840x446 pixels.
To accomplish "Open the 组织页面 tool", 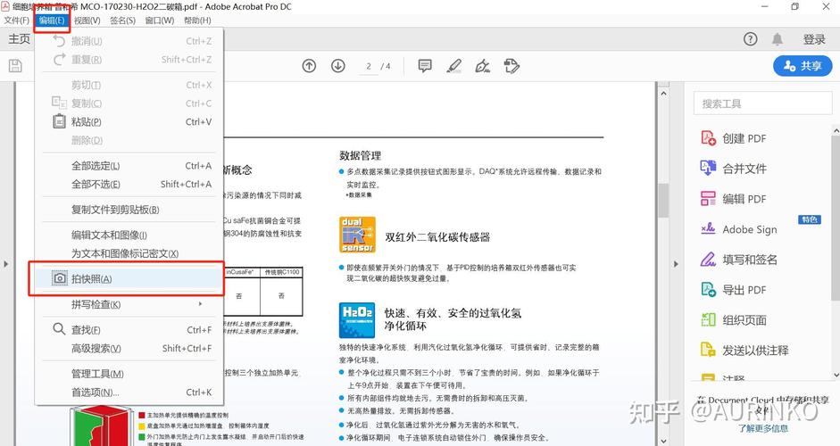I will coord(734,320).
